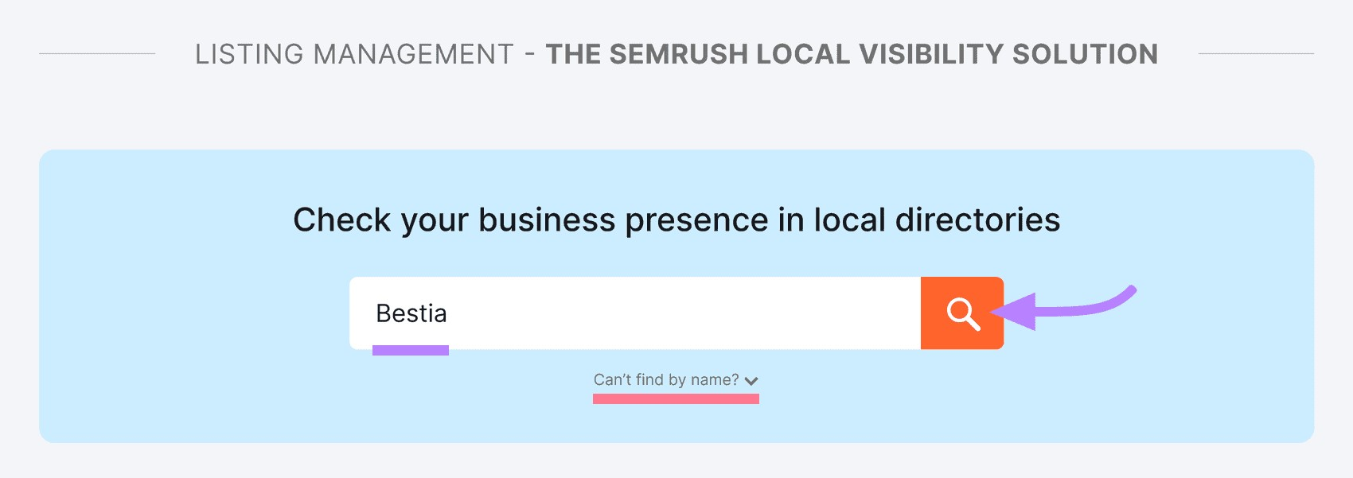Click 'THE SEMRUSH LOCAL VISIBILITY SOLUTION' title
The image size is (1353, 478).
click(x=852, y=54)
